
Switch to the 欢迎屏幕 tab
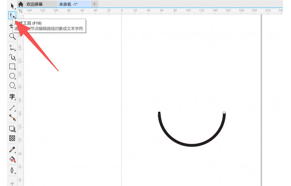tap(35, 4)
